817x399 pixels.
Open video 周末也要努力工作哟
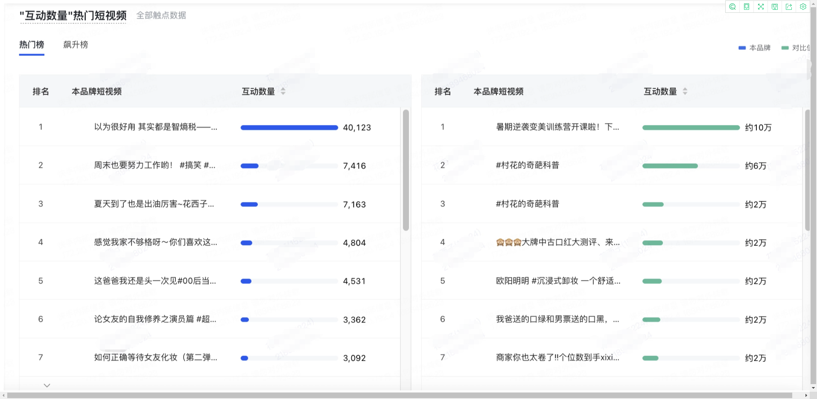(155, 165)
